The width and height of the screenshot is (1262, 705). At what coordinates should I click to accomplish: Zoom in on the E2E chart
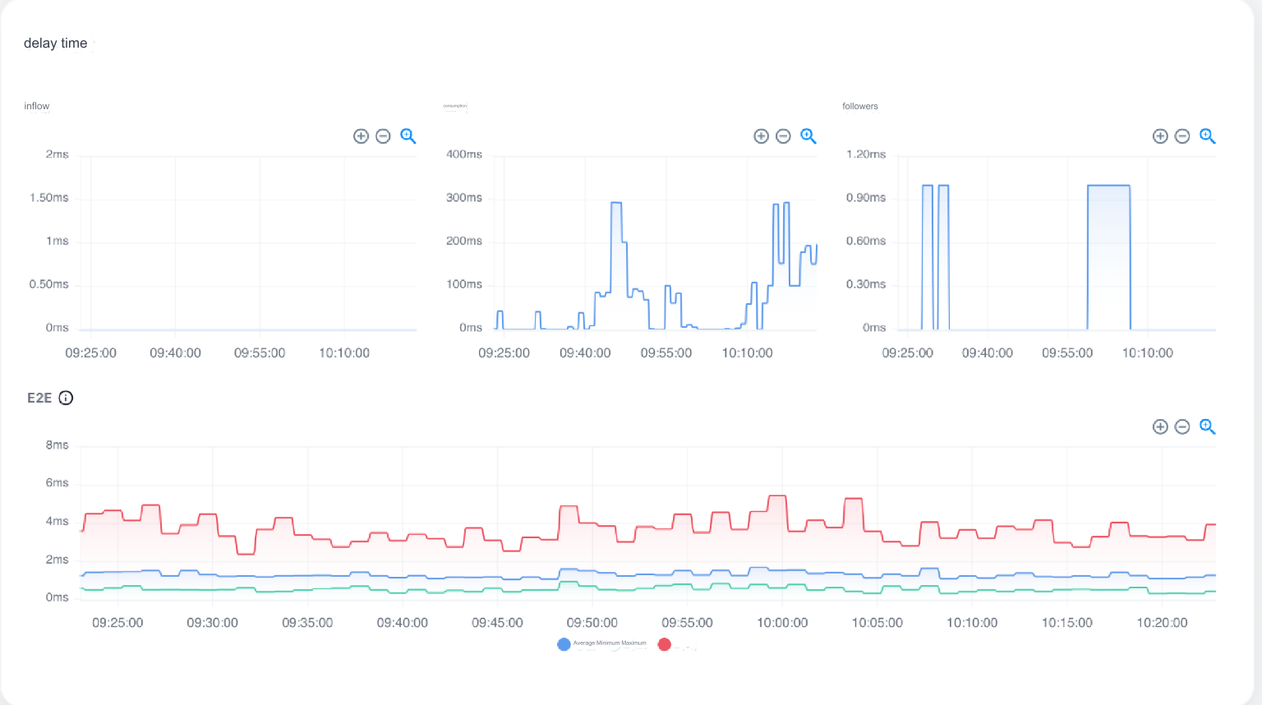[x=1161, y=426]
